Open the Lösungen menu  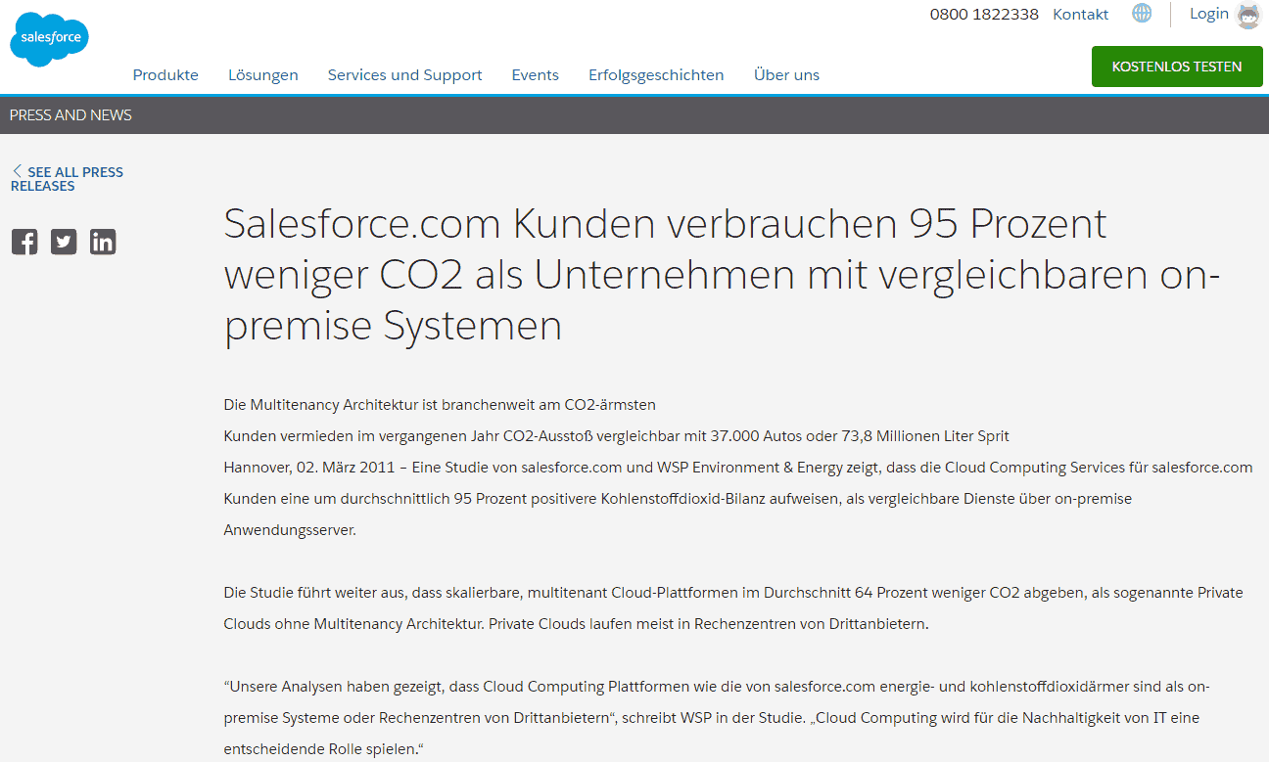(x=263, y=74)
